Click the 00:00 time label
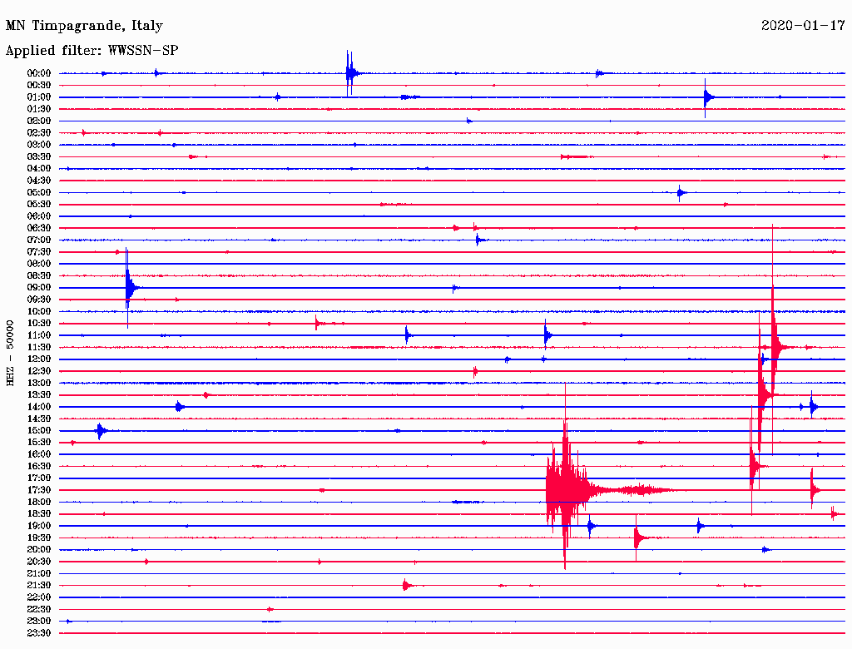 (39, 73)
